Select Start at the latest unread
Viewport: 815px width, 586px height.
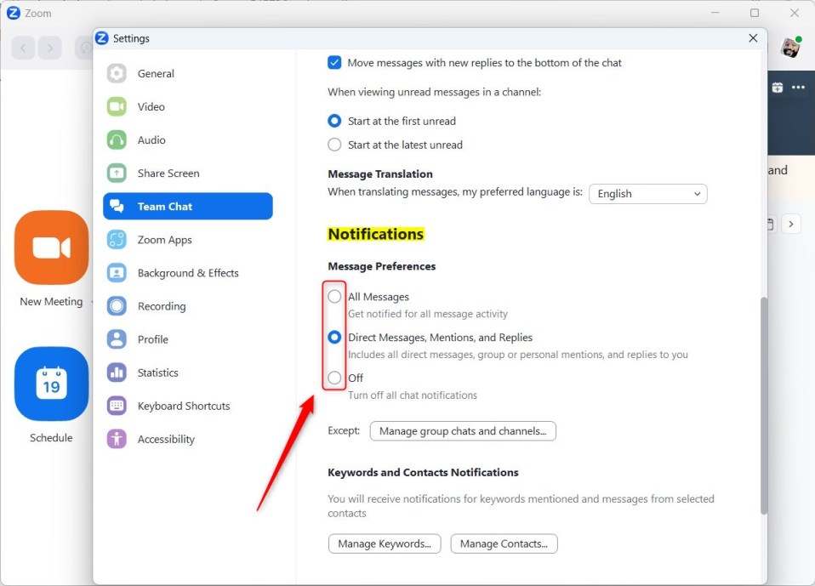(x=334, y=145)
